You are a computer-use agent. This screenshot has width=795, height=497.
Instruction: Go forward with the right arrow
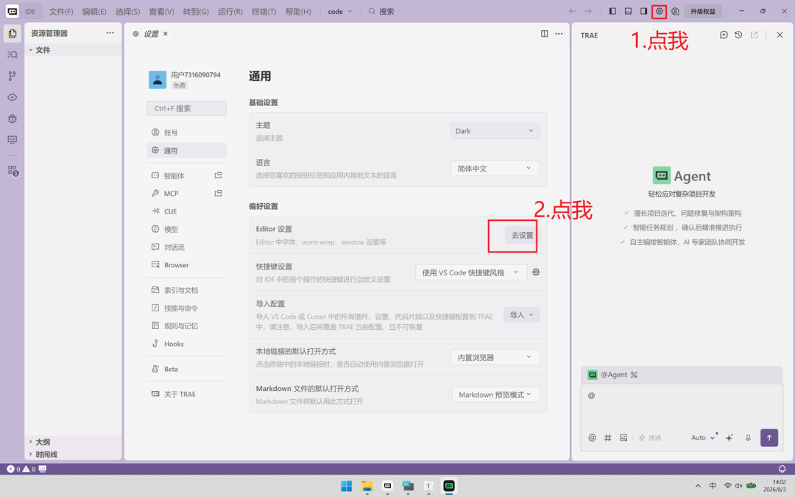(x=588, y=11)
